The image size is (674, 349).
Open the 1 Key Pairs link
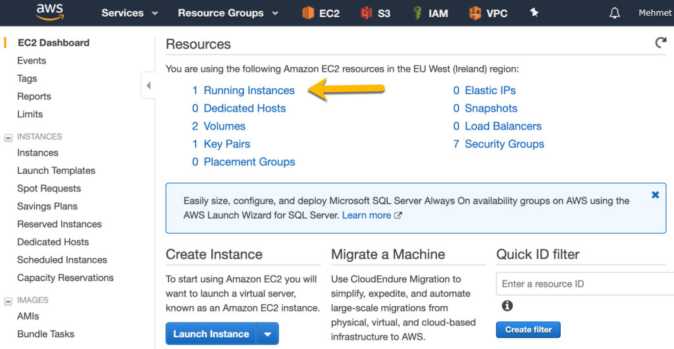tap(221, 144)
